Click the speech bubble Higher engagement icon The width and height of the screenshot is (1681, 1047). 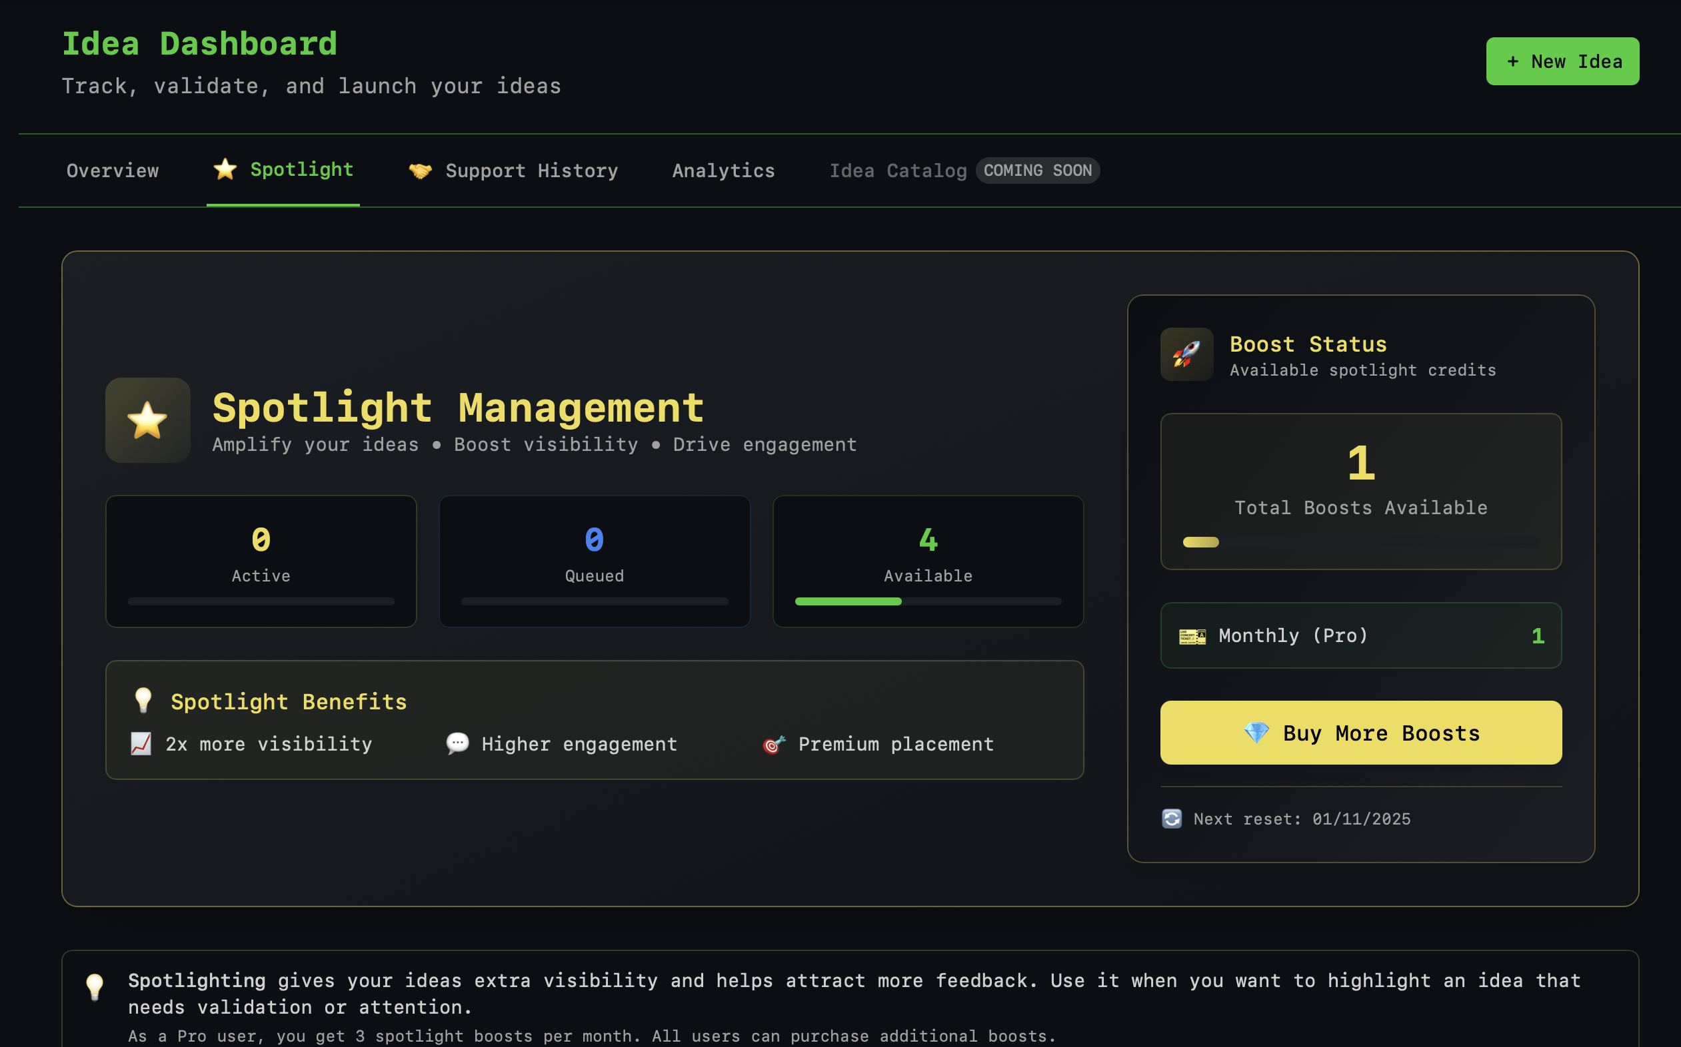tap(457, 744)
